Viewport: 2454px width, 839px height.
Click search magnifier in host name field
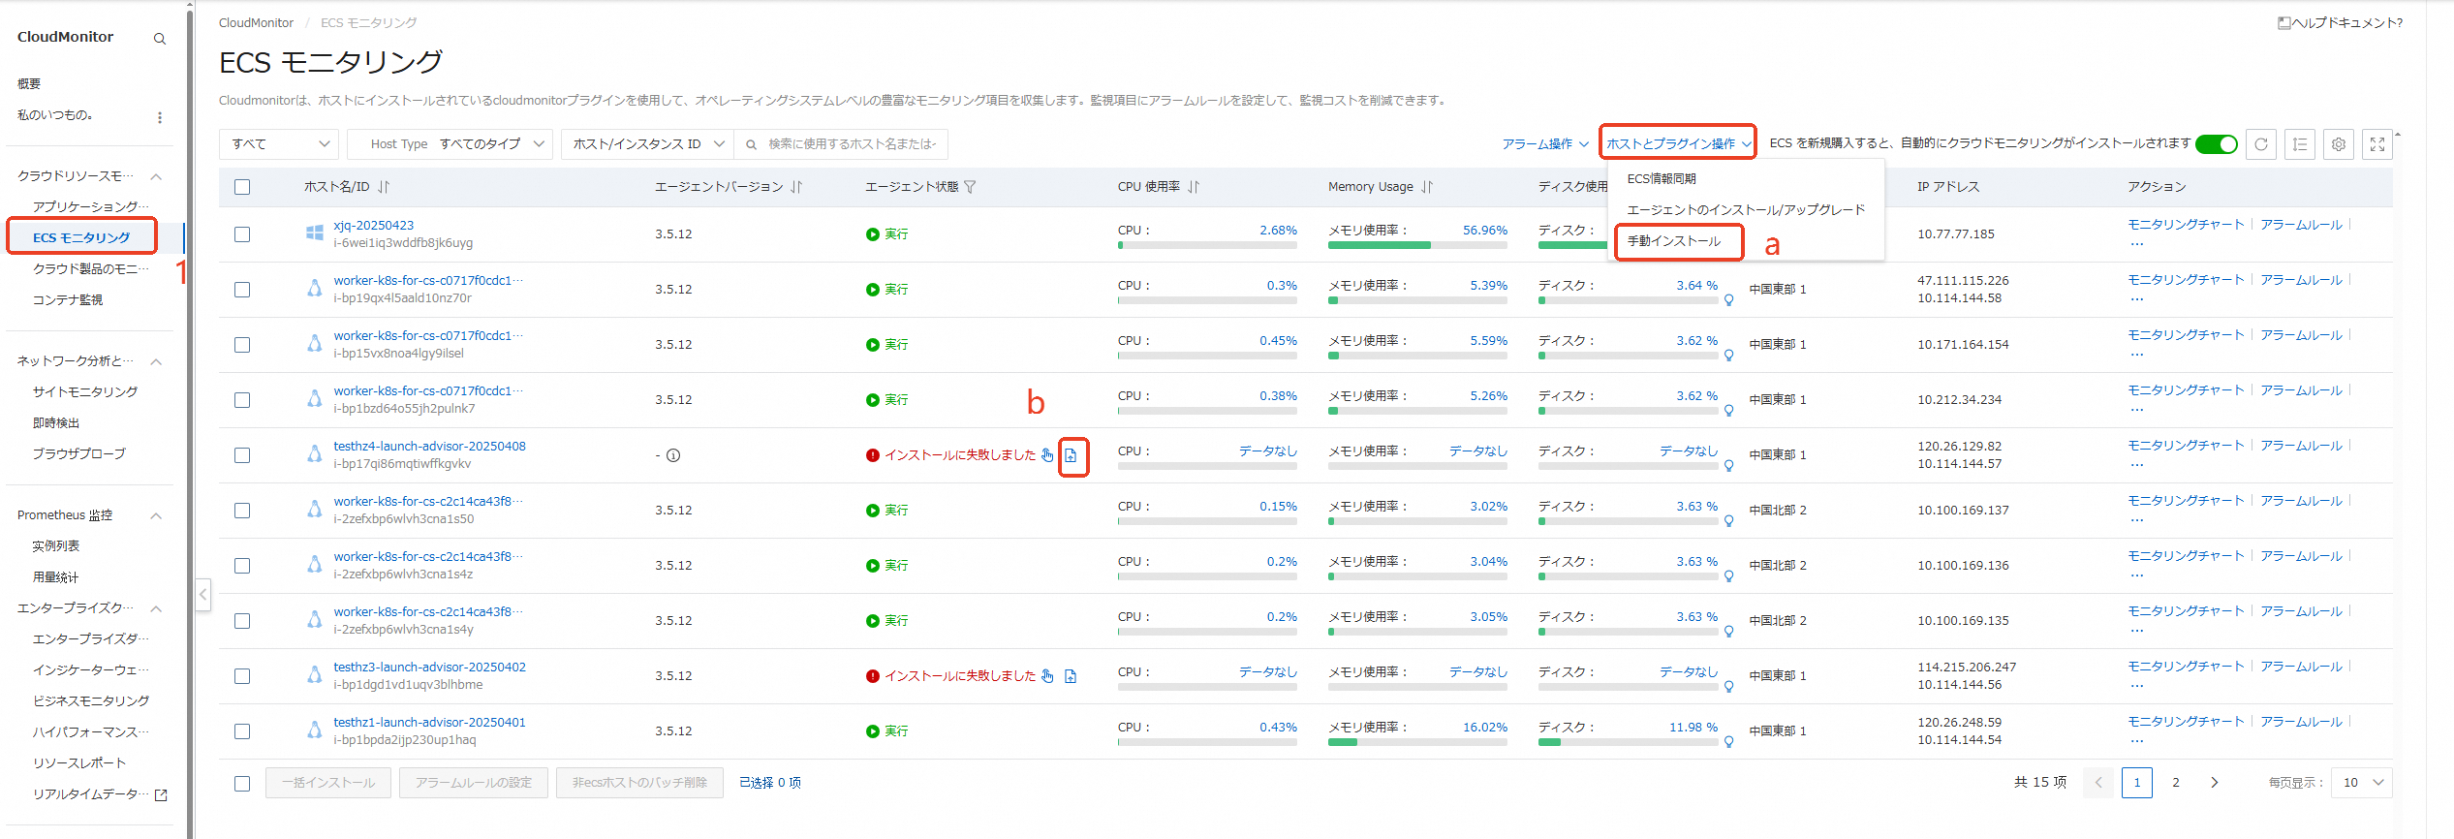coord(751,144)
